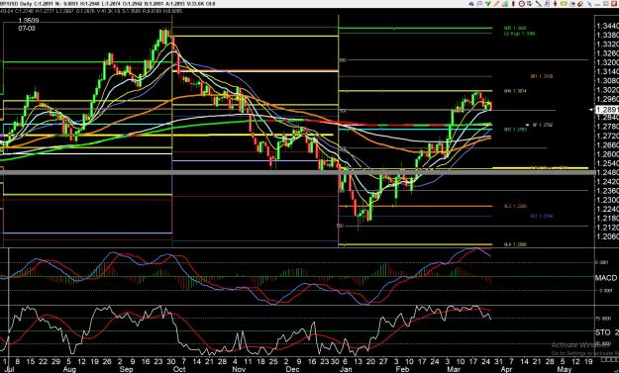Click the BH4 1.3014 pivot level label
This screenshot has width=619, height=373.
(x=515, y=91)
